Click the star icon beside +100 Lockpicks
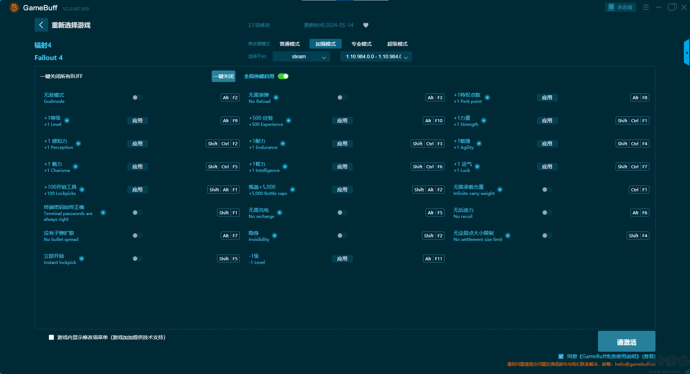690x374 pixels. [x=82, y=190]
